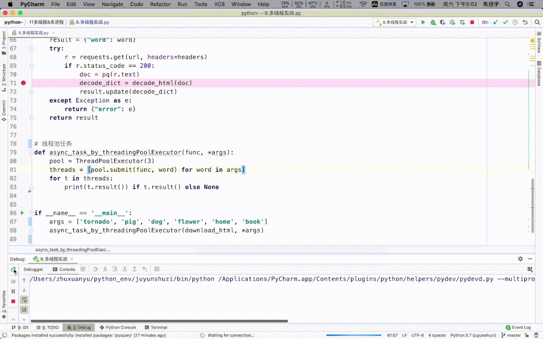543x339 pixels.
Task: Step out using the debug toolbar
Action: tap(135, 269)
